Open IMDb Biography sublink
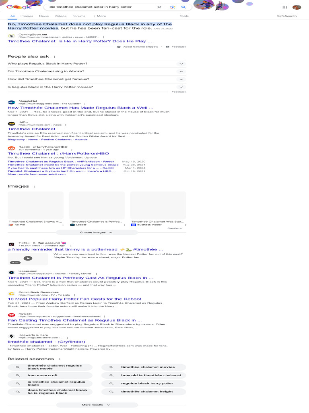Screen dimensions: 309x413 (x=16, y=140)
